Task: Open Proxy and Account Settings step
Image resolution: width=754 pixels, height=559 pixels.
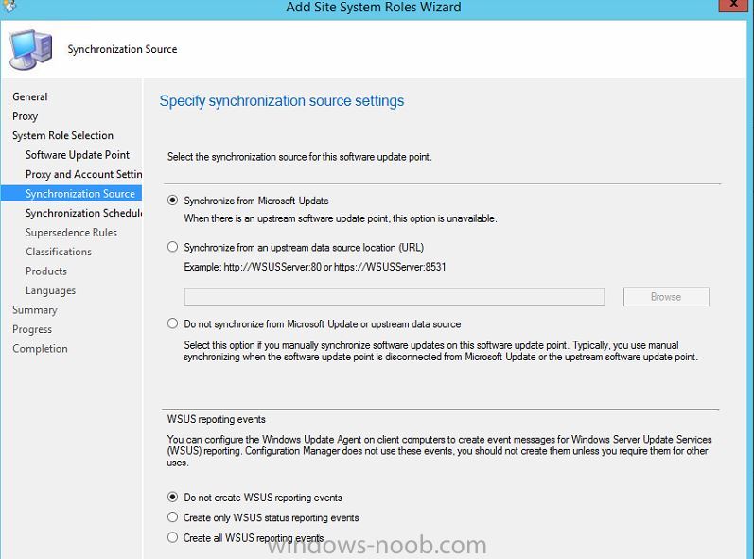Action: click(x=83, y=174)
